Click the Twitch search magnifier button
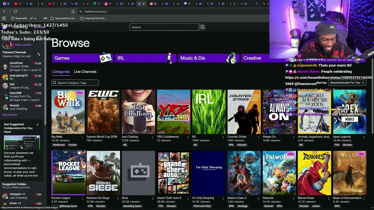The height and width of the screenshot is (210, 374). tap(202, 27)
